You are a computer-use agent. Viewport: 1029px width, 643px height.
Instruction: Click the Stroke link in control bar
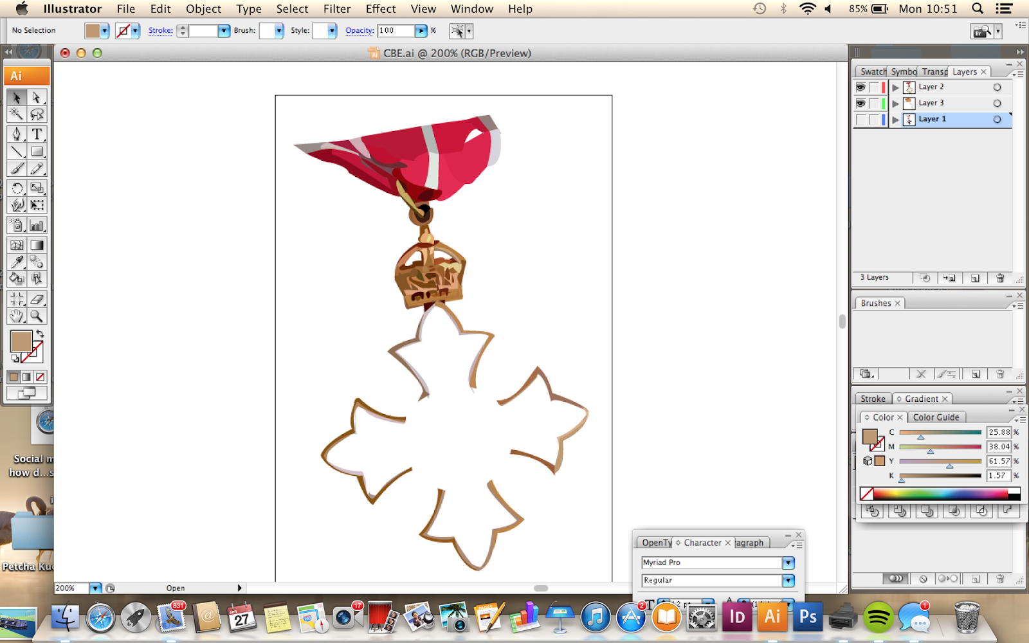pos(160,30)
